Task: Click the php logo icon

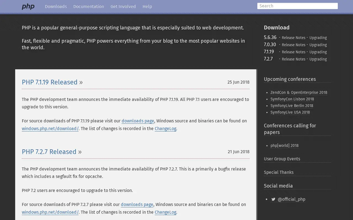Action: coord(28,7)
